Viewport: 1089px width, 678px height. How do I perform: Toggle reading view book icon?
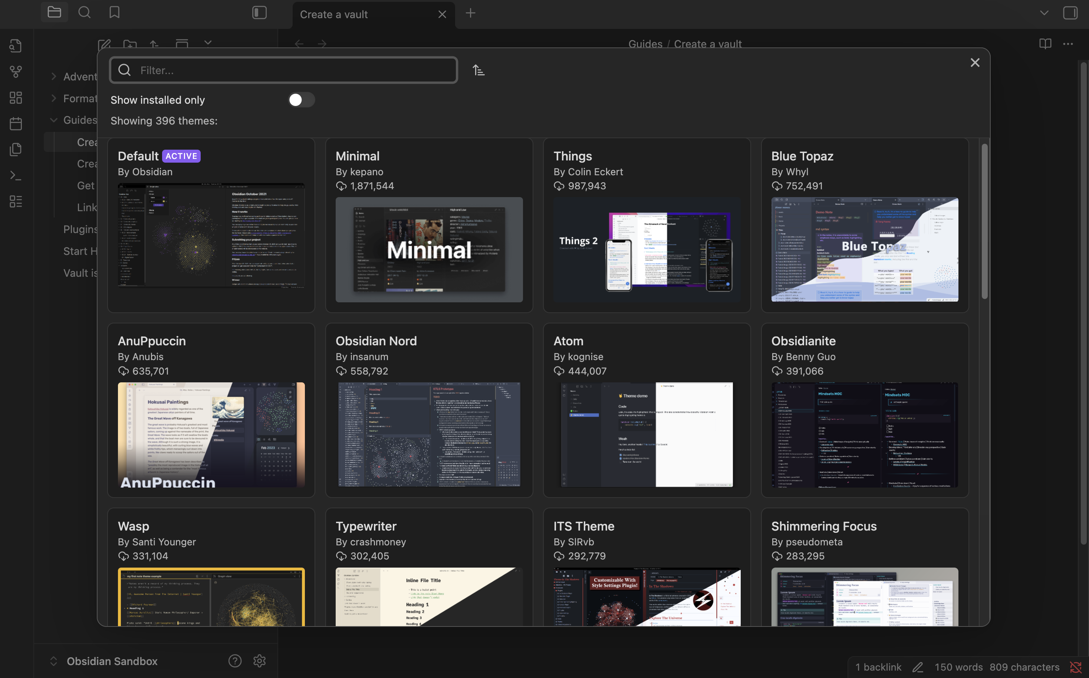[1045, 44]
